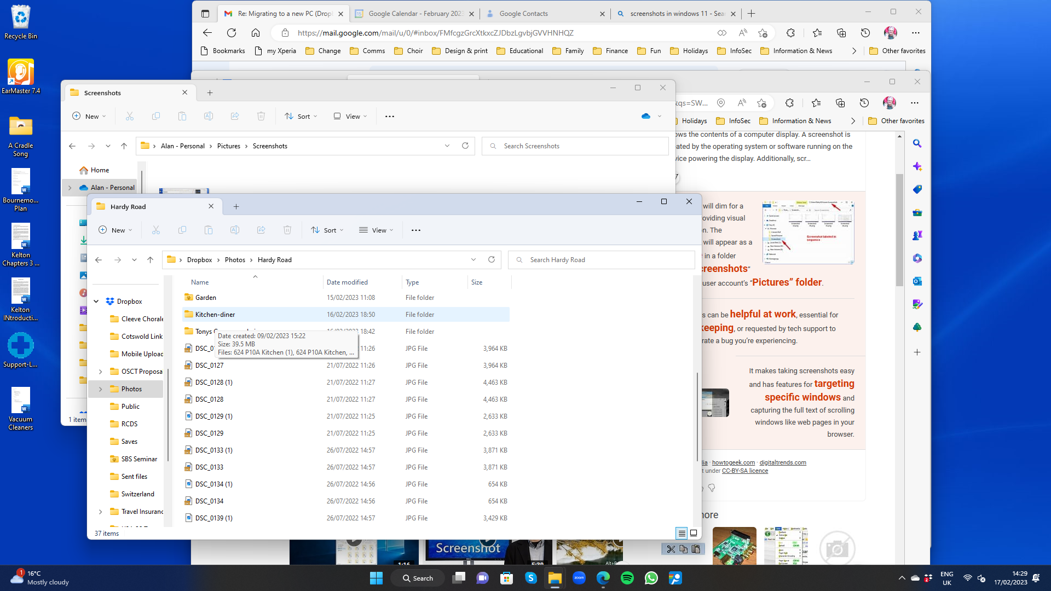Select Switzerland folder in tree
The image size is (1051, 591).
point(137,494)
